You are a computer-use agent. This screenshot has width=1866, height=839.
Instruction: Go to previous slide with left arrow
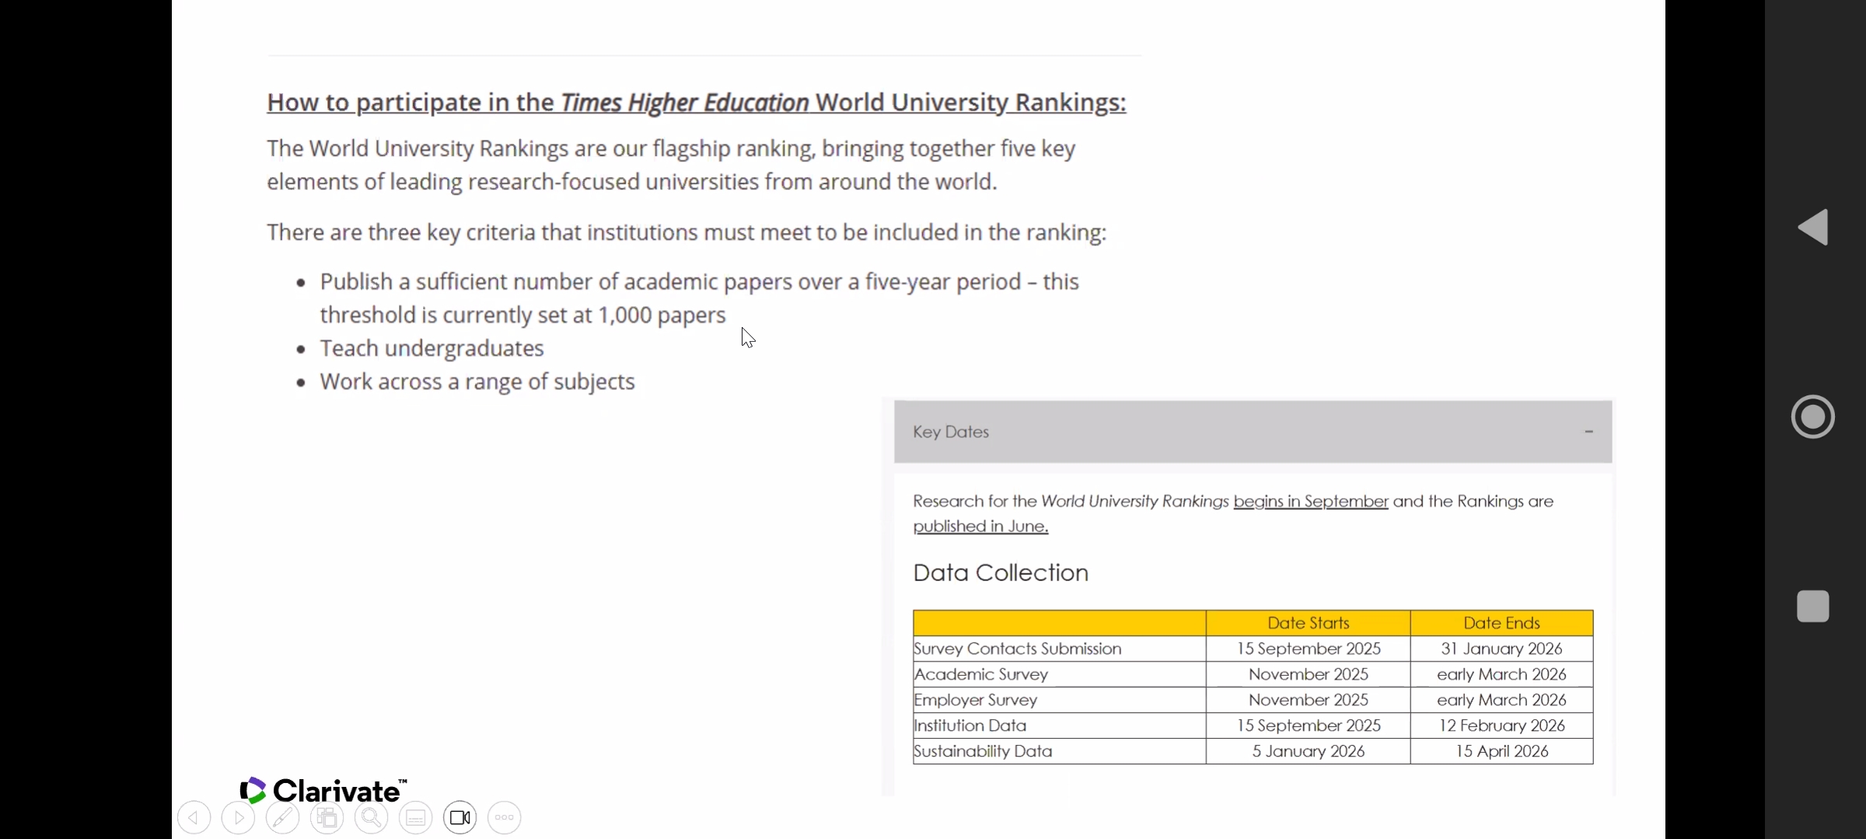[x=194, y=817]
